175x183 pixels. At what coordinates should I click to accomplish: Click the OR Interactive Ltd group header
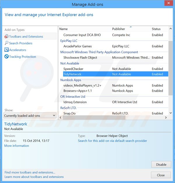click(73, 97)
